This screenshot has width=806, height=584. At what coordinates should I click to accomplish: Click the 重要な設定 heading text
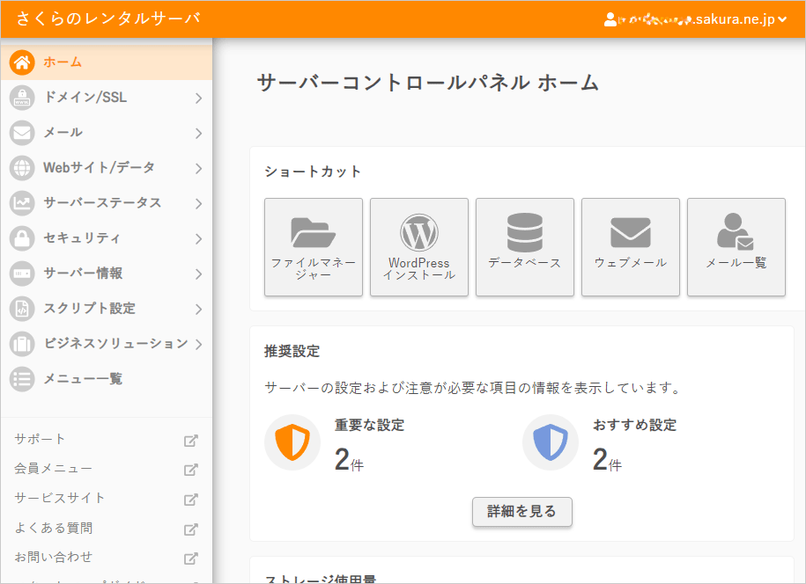click(x=370, y=425)
